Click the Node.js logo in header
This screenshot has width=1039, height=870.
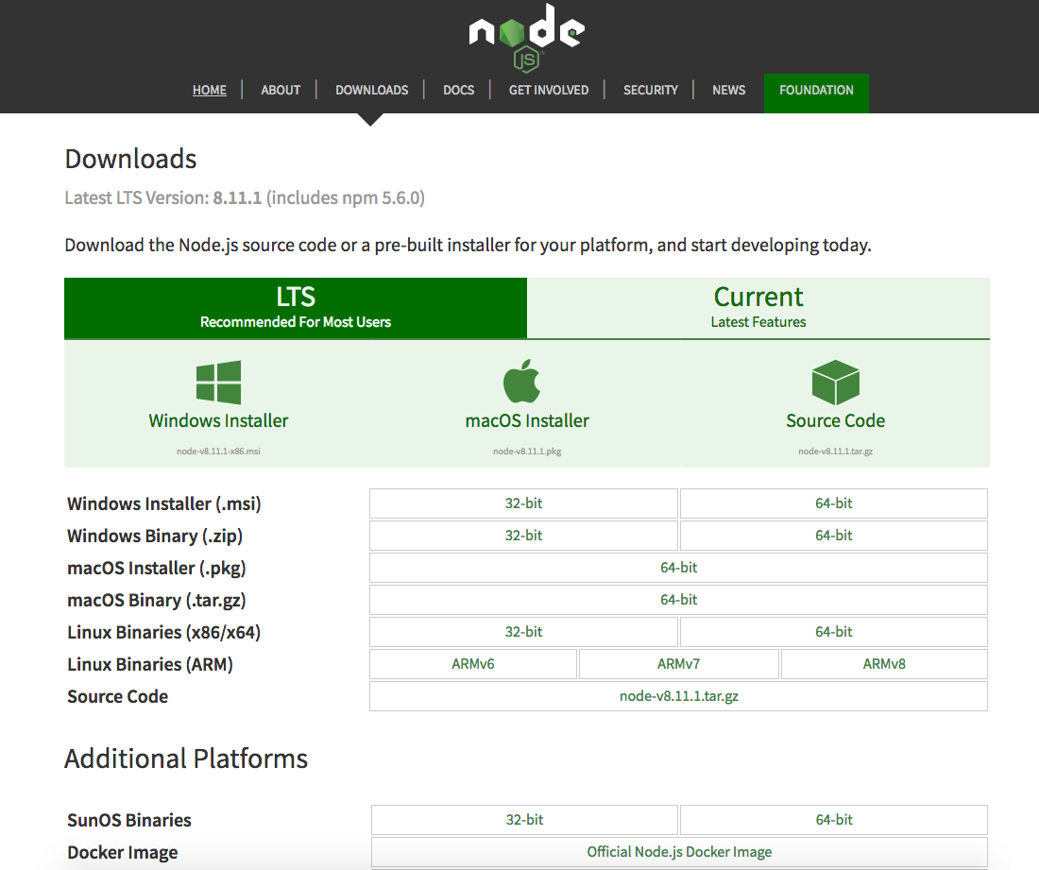(x=527, y=37)
